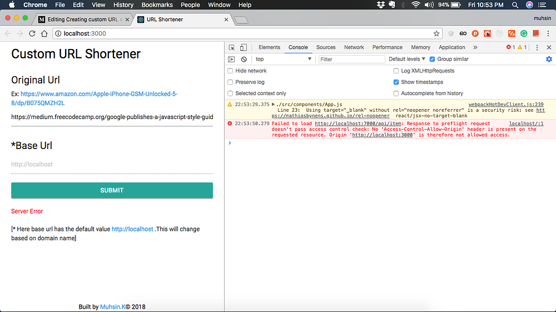Open Default levels dropdown
Screen dimensions: 556x312
pyautogui.click(x=407, y=59)
